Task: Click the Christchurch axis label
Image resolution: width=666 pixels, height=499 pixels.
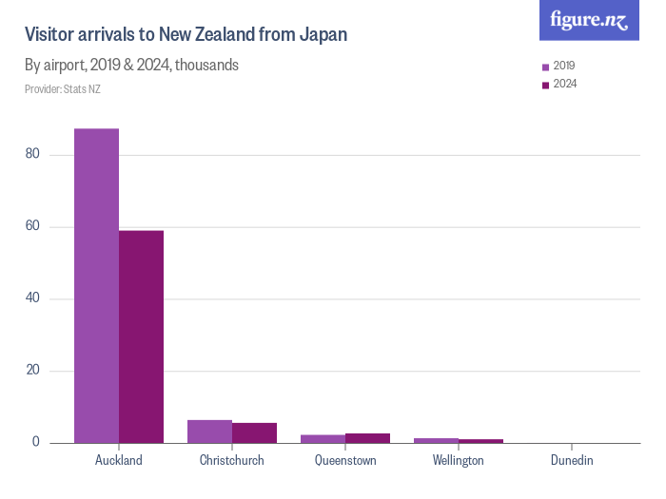Action: click(232, 460)
